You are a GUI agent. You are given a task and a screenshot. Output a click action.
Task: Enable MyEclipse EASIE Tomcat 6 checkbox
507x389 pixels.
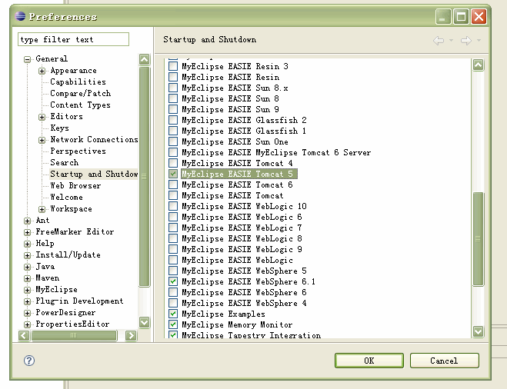pos(173,185)
